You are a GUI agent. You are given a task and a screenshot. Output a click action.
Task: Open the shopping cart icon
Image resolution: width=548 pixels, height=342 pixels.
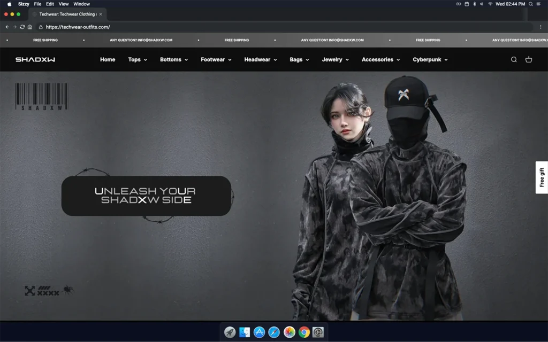tap(529, 60)
